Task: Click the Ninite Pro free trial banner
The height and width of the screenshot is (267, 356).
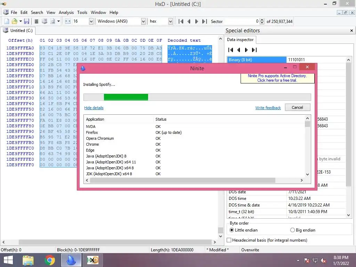Action: coord(277,78)
